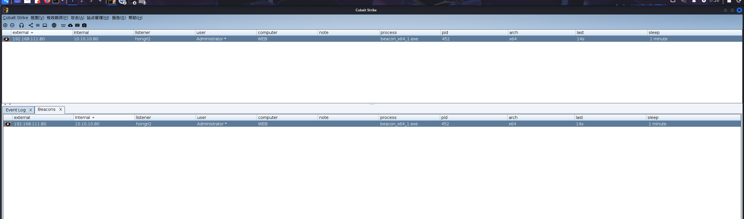Sort top table by external column
The image size is (744, 219).
[x=42, y=32]
